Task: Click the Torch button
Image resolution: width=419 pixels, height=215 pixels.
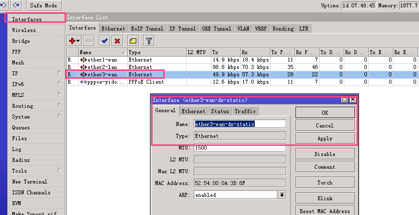Action: (325, 183)
